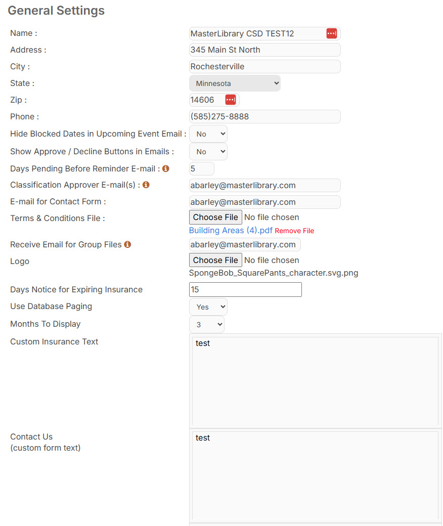Screen dimensions: 443x526
Task: Click info icon beside Classification Approver E-mail(s)
Action: (x=146, y=185)
